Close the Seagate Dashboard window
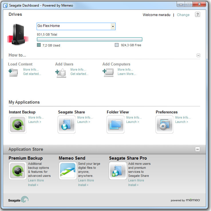The height and width of the screenshot is (211, 211). tap(199, 4)
